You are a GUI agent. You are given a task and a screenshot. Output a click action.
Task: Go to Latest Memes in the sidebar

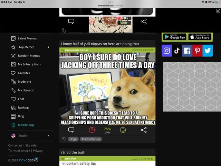pyautogui.click(x=27, y=38)
